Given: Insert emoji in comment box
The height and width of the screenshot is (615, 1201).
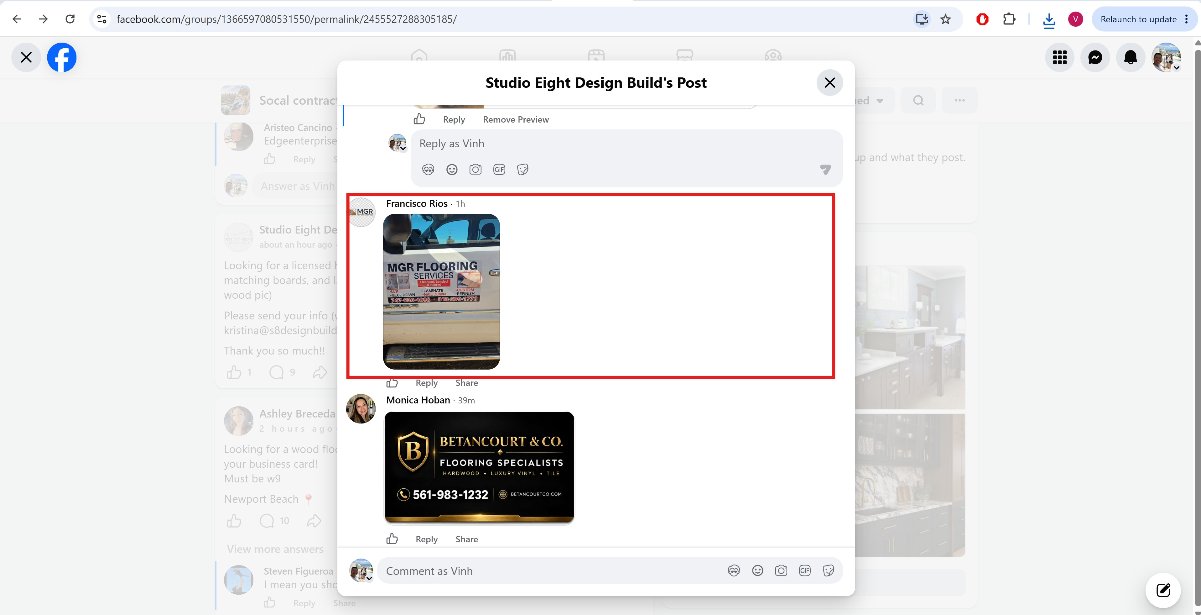Looking at the screenshot, I should pos(758,571).
